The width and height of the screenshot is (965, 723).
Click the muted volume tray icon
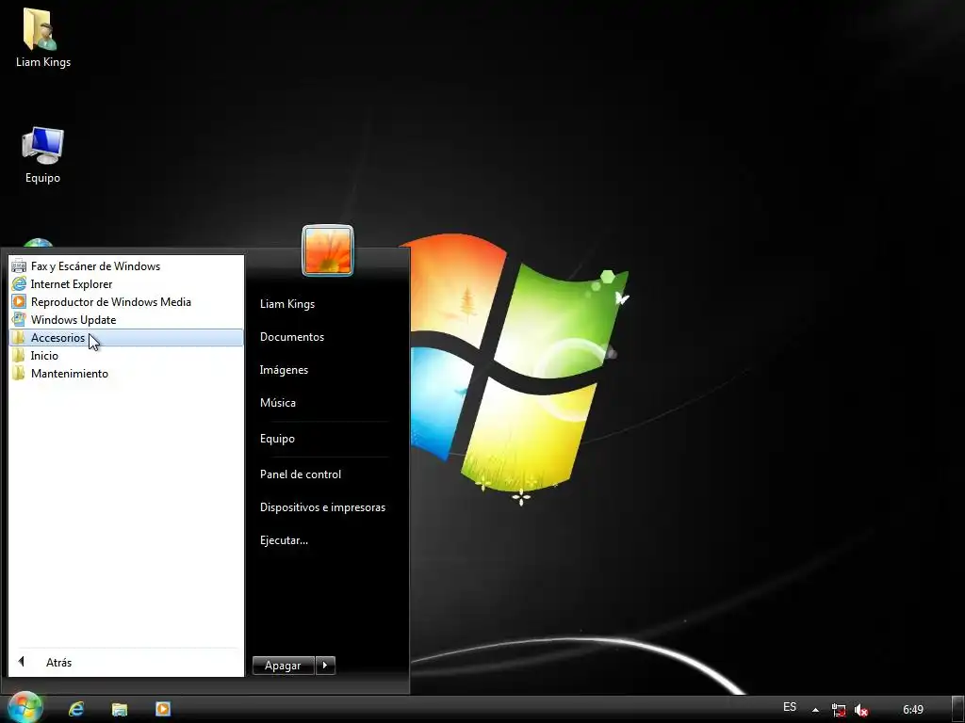click(x=861, y=710)
